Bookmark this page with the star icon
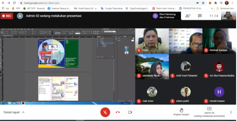The width and height of the screenshot is (237, 121). coord(203,3)
